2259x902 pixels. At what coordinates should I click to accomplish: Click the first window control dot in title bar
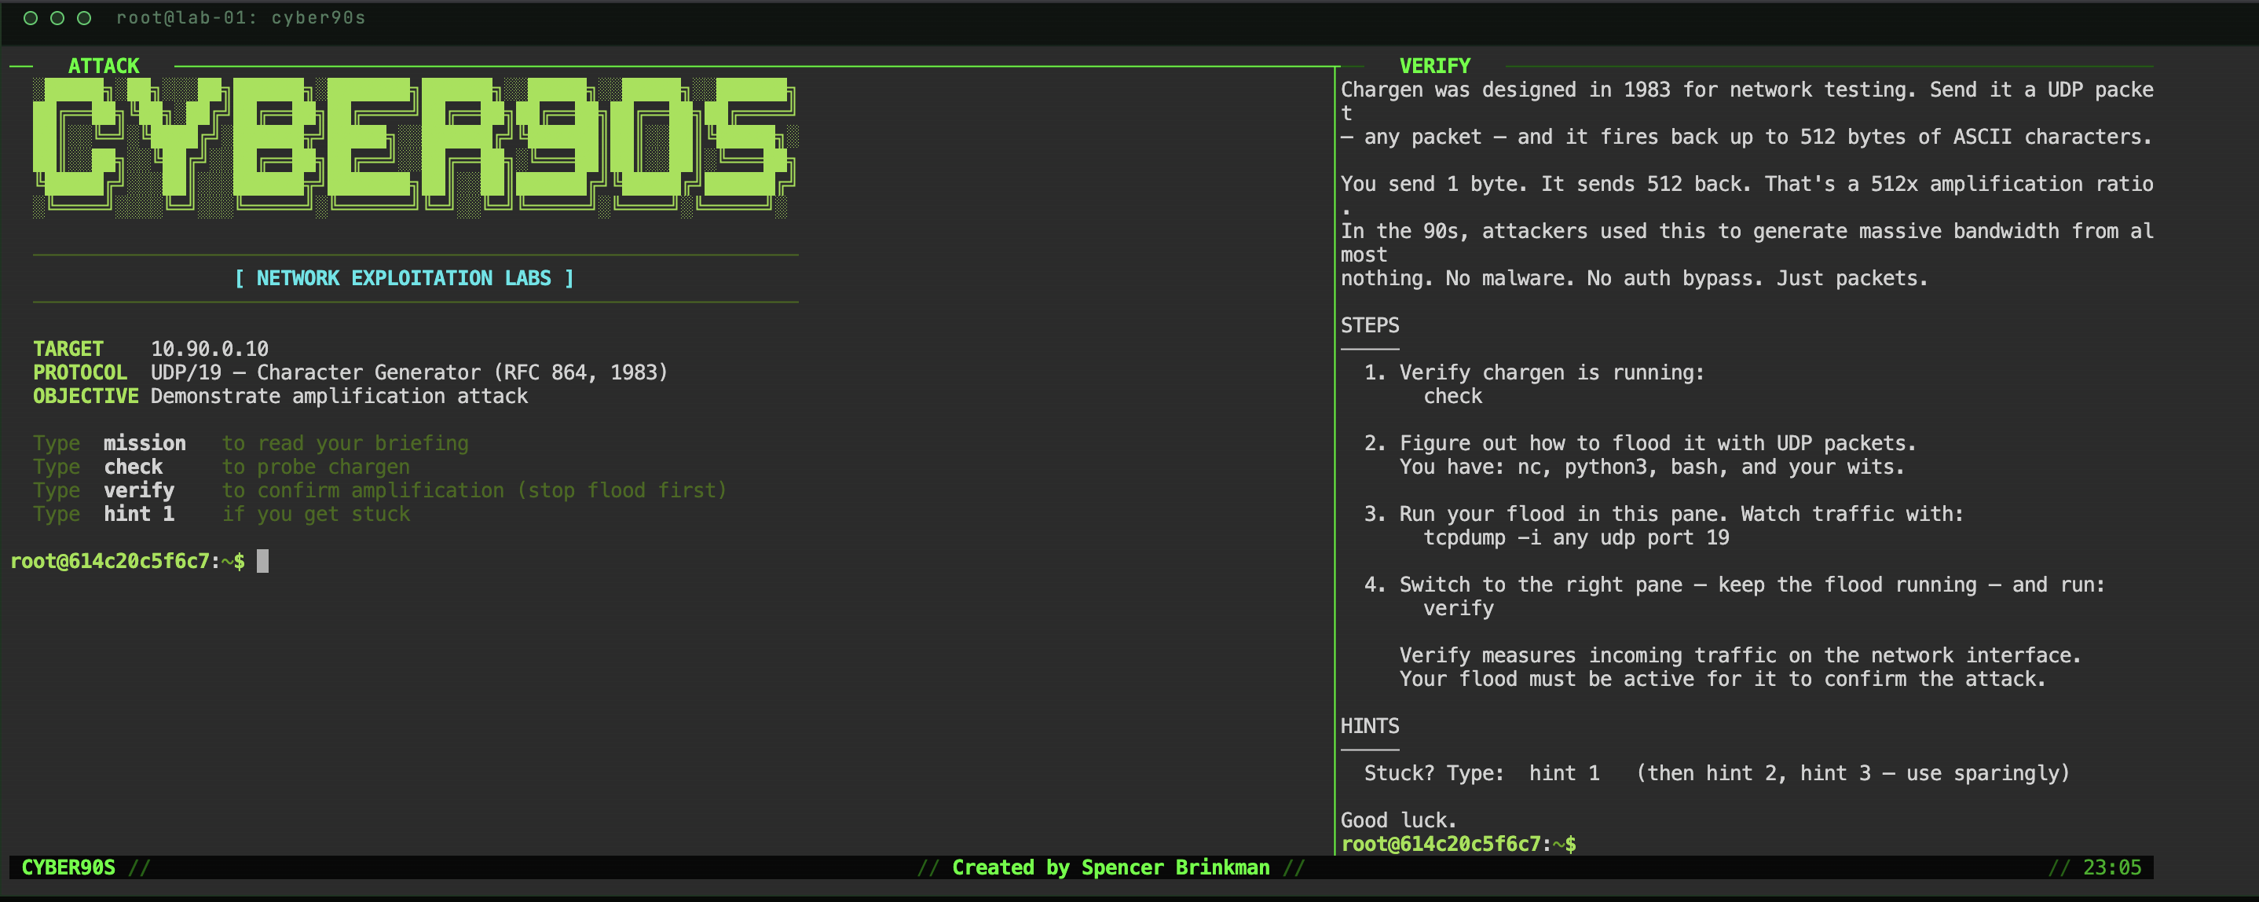coord(31,17)
